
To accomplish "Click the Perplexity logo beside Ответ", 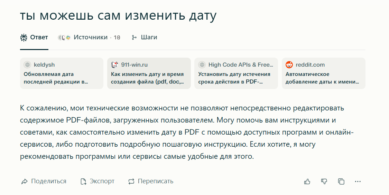I will (x=24, y=38).
